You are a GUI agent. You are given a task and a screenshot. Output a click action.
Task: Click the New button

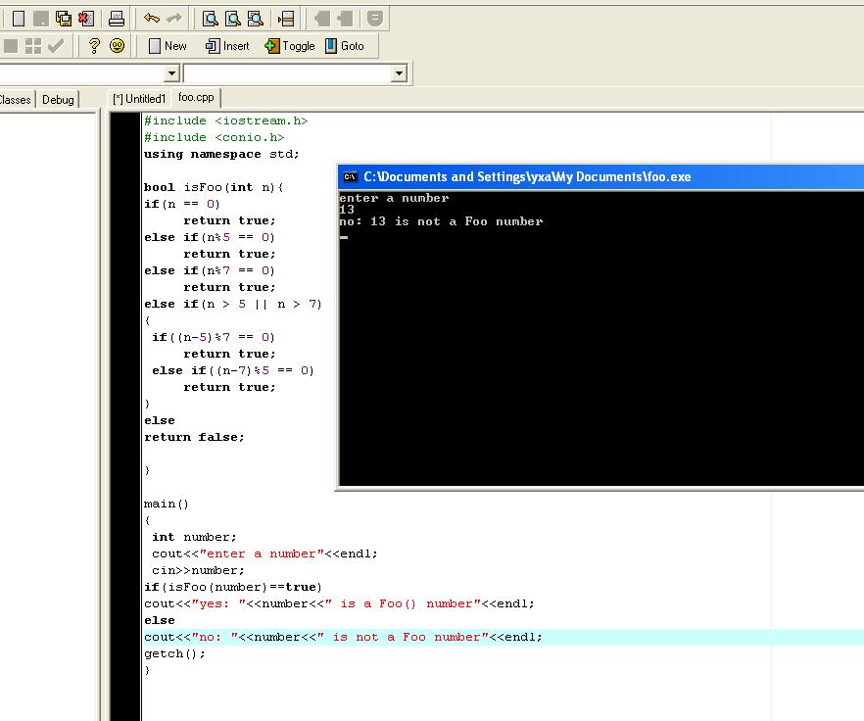coord(168,46)
